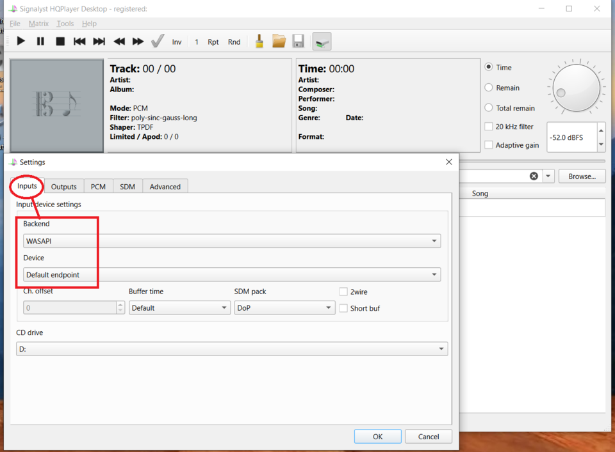Open the Tools menu
Viewport: 615px width, 452px height.
65,24
